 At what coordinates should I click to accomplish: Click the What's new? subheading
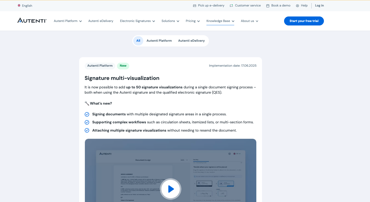101,103
